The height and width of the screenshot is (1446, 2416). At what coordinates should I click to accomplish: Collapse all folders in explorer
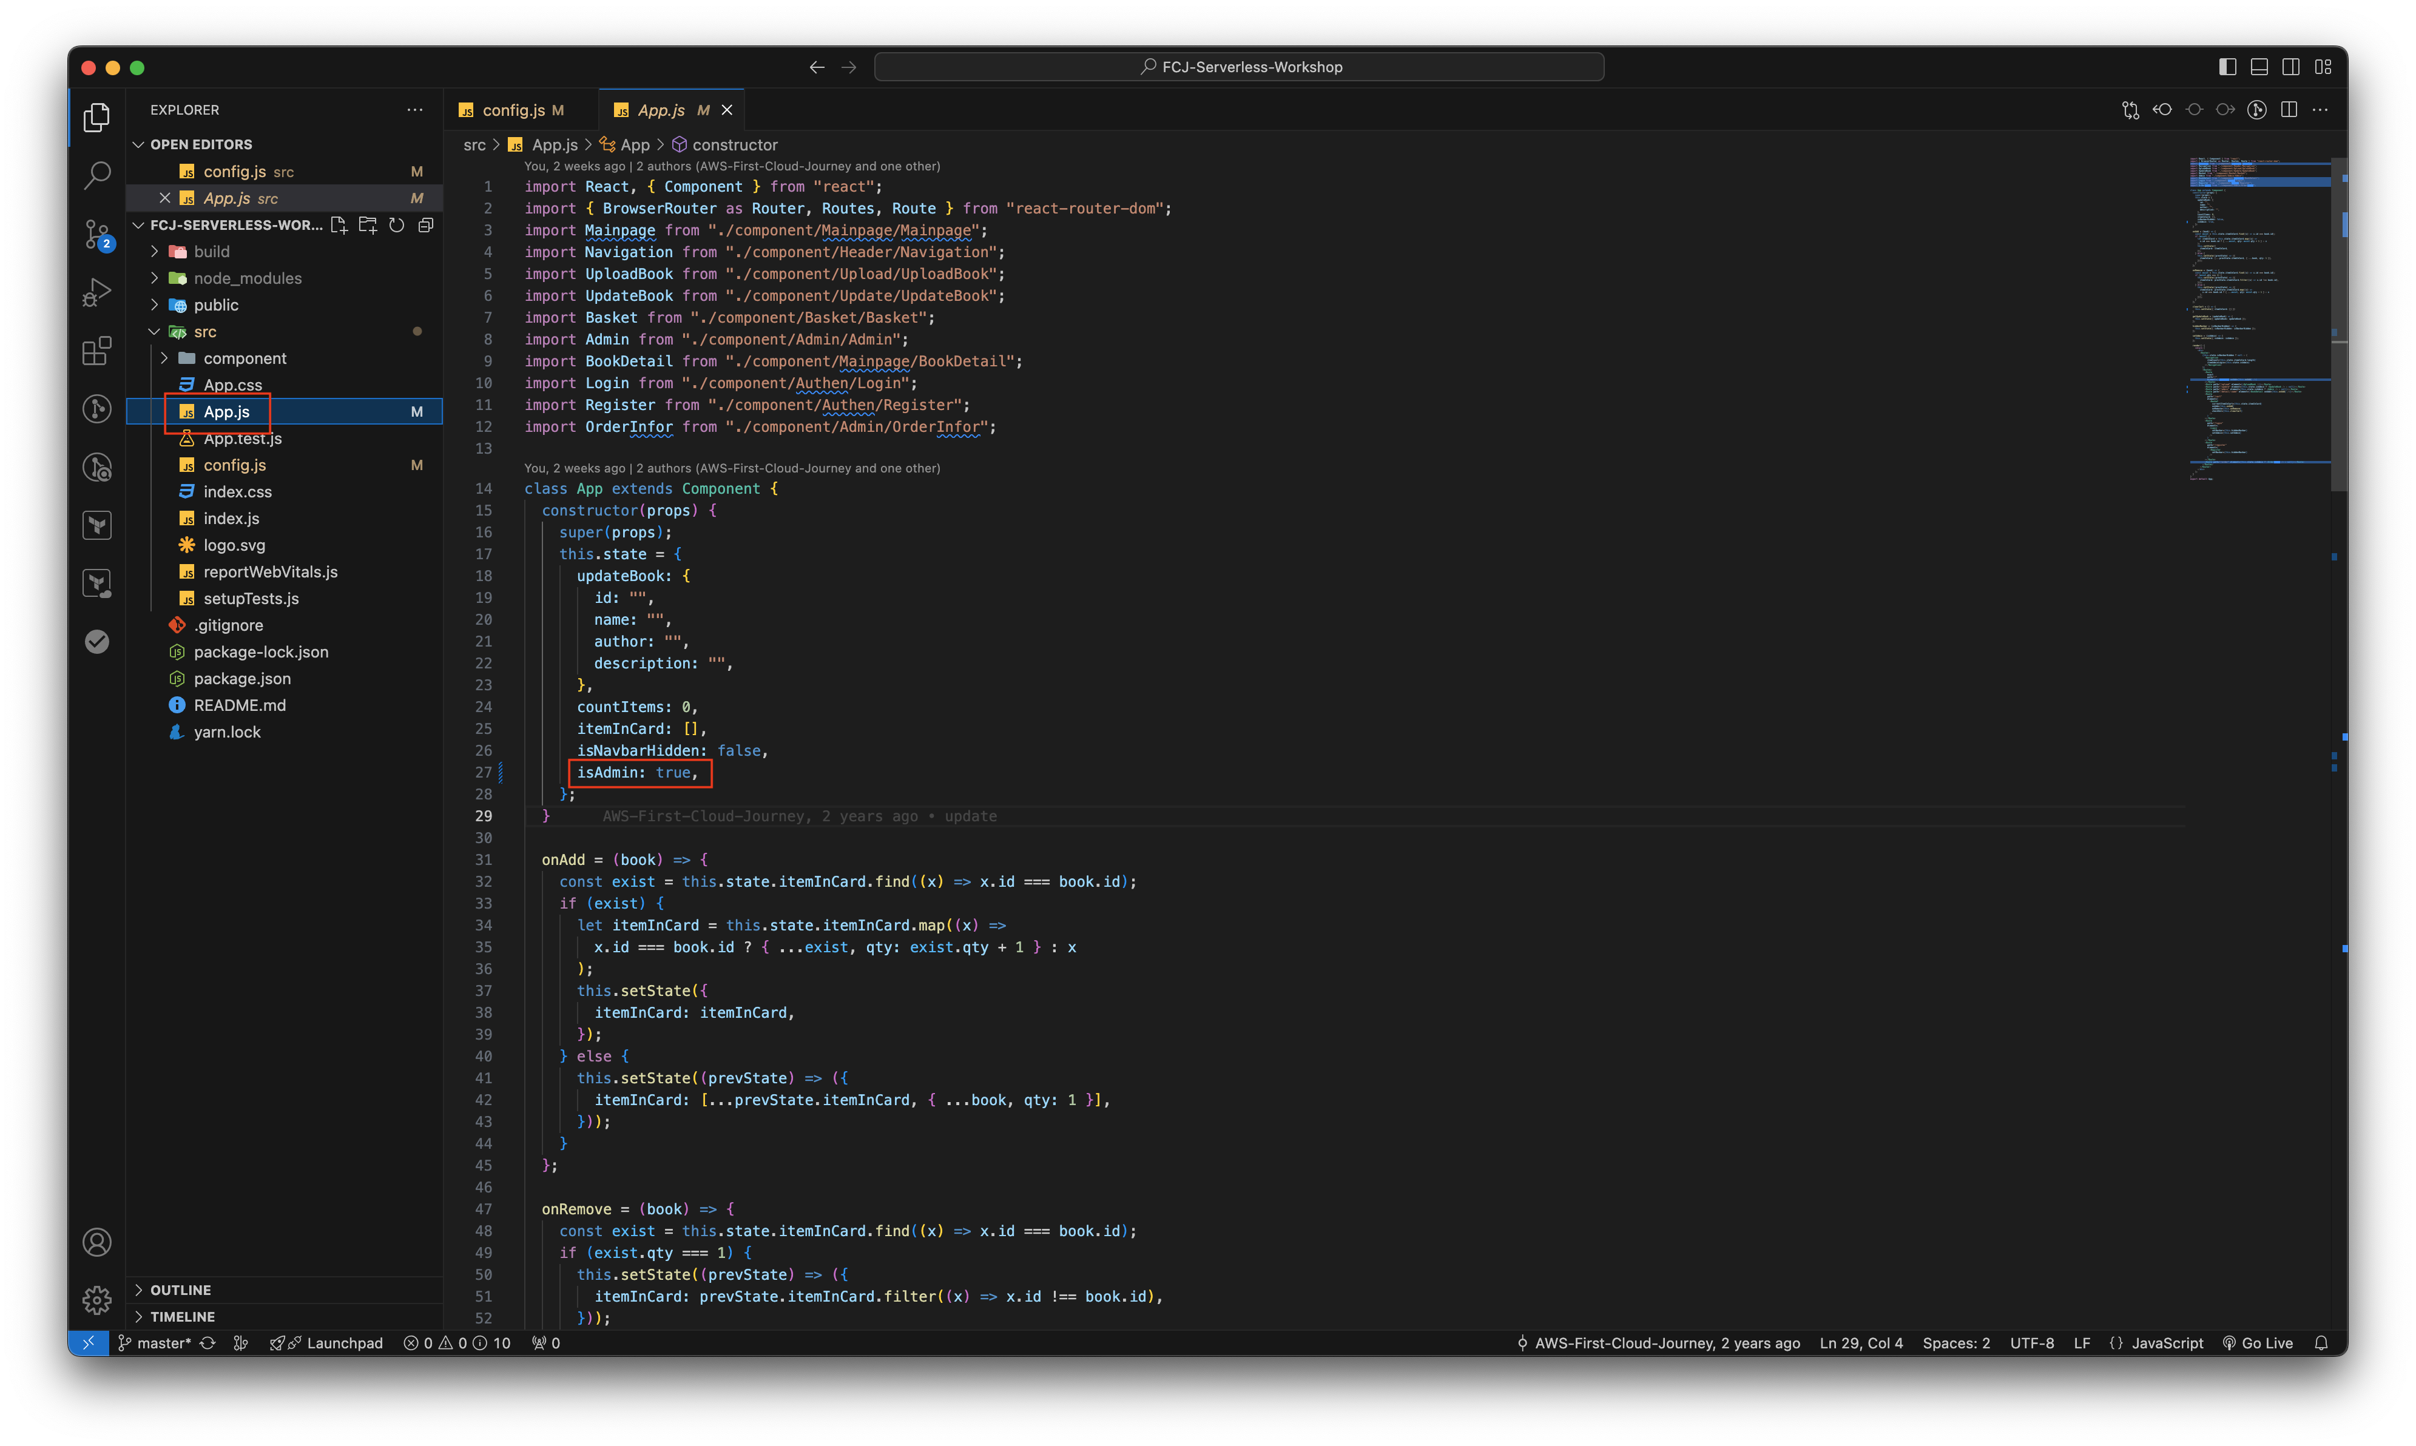[x=426, y=225]
